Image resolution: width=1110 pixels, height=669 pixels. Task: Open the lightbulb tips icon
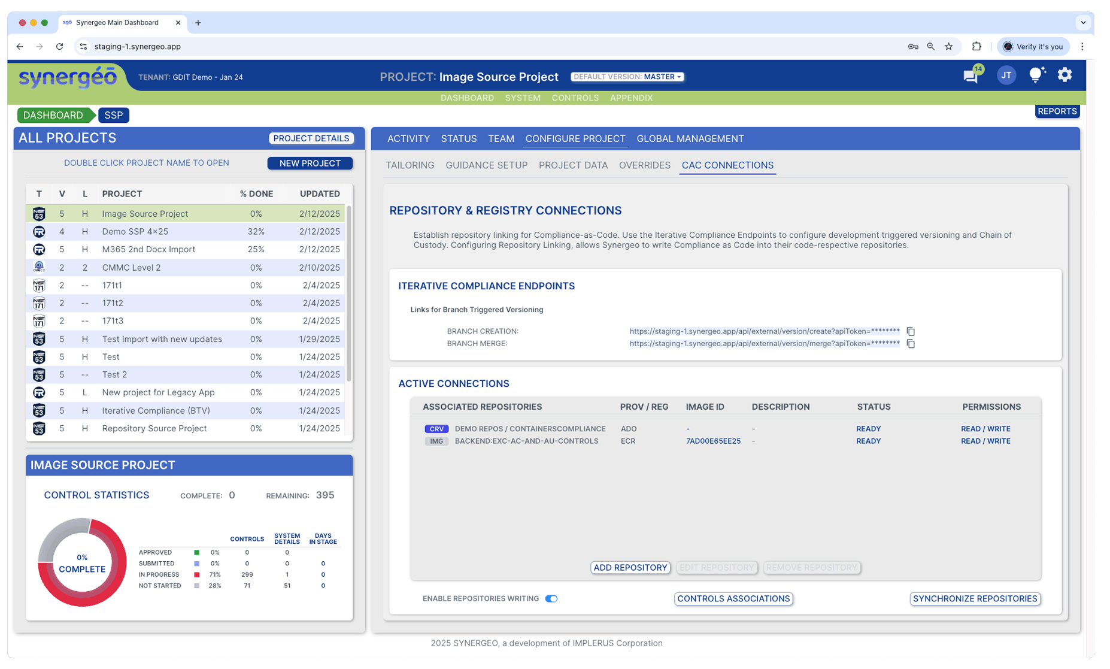coord(1036,75)
